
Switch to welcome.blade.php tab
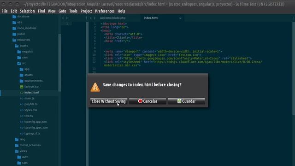click(112, 18)
